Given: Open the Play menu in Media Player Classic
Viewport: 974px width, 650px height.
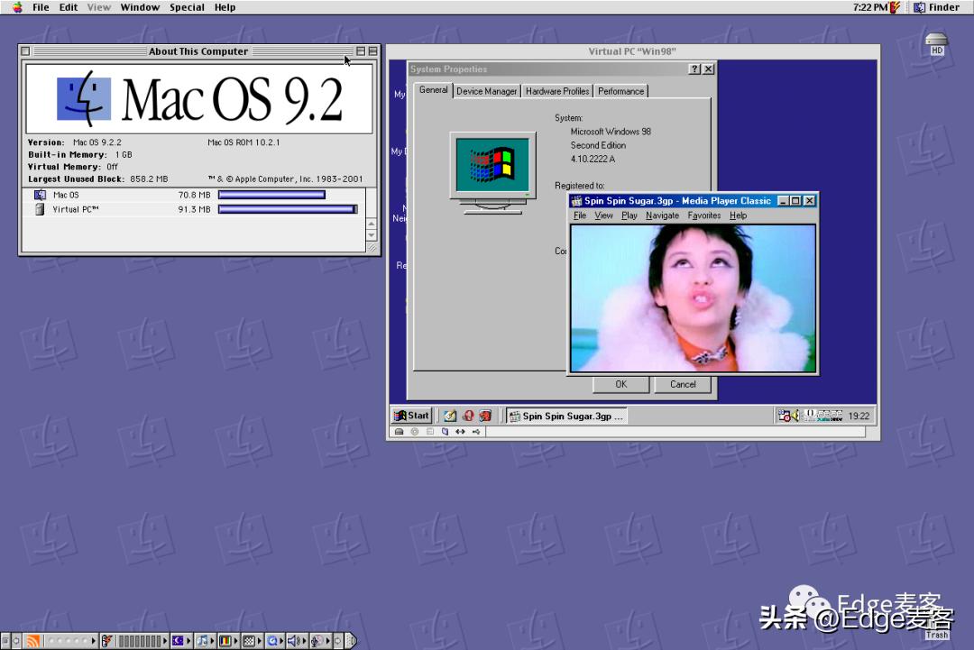Looking at the screenshot, I should point(629,215).
